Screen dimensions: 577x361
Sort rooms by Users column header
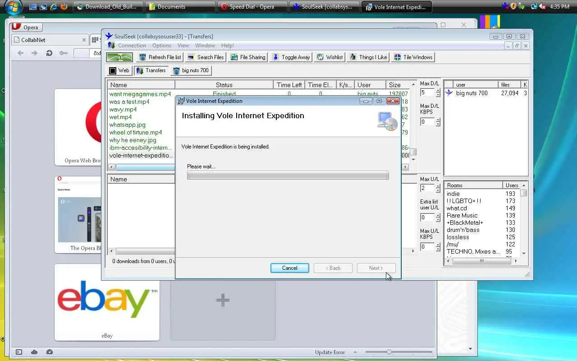[511, 185]
